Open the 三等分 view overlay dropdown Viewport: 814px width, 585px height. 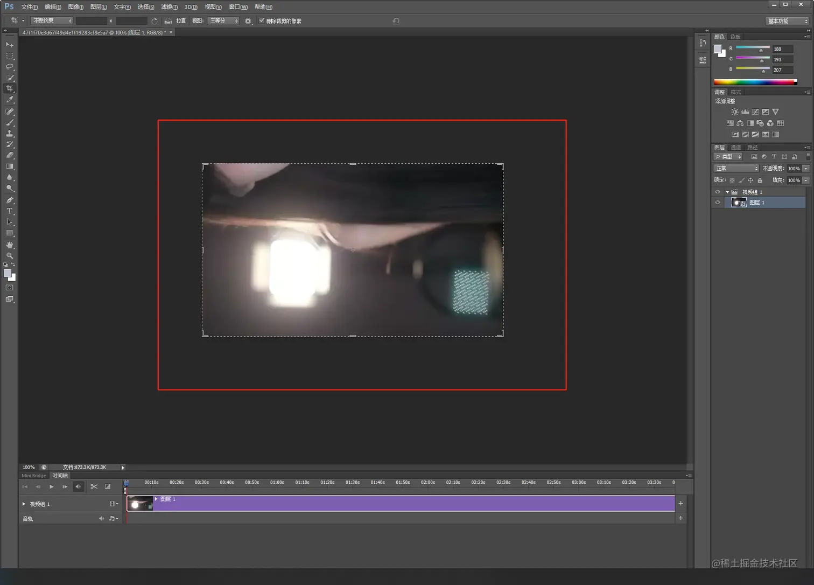pos(223,21)
